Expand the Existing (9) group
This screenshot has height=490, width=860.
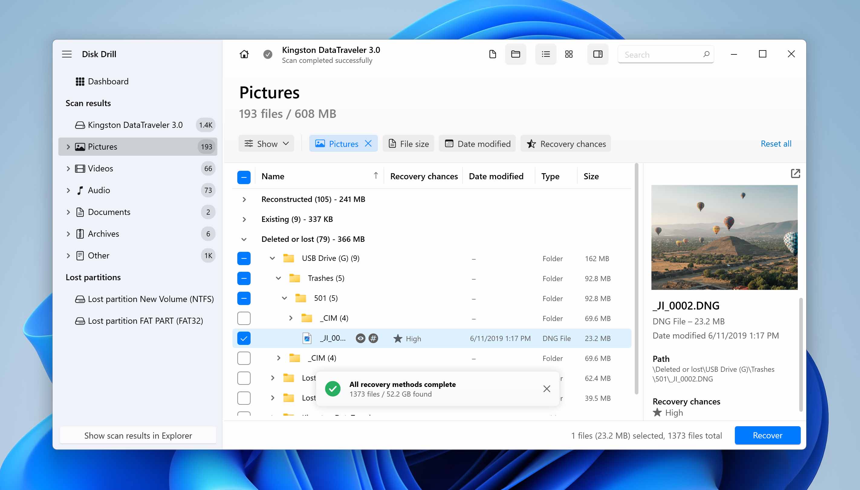[244, 219]
